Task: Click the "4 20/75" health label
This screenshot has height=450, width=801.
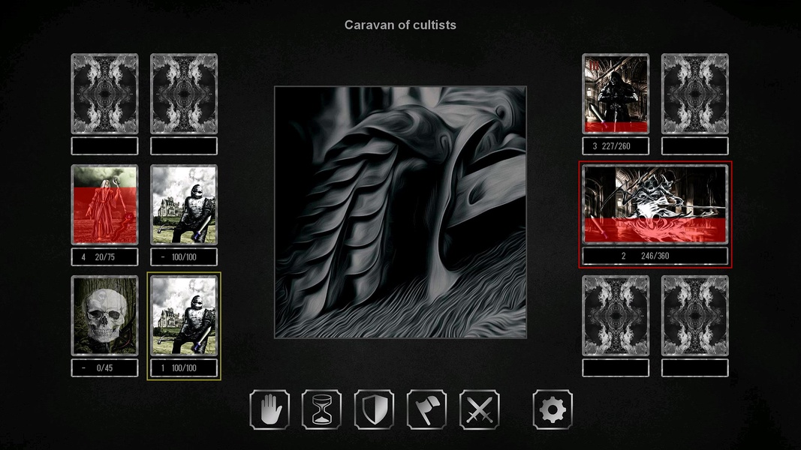Action: [104, 257]
